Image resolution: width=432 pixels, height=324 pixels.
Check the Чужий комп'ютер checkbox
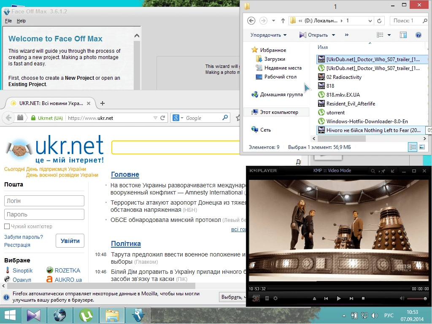click(7, 227)
